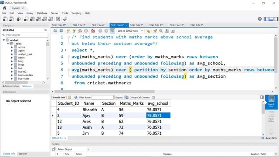279x157 pixels.
Task: Click the Filter Rows input field
Action: [x=102, y=97]
